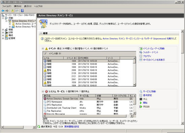This screenshot has width=185, height=133.
Task: Click フィルター イベント link
Action: click(151, 52)
